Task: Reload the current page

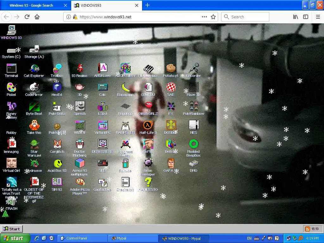Action: tap(27, 17)
